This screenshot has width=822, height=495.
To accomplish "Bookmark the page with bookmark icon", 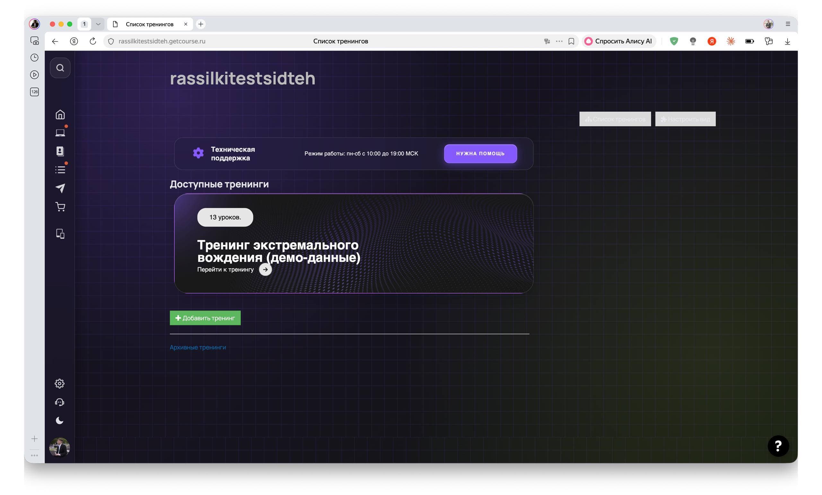I will tap(571, 41).
